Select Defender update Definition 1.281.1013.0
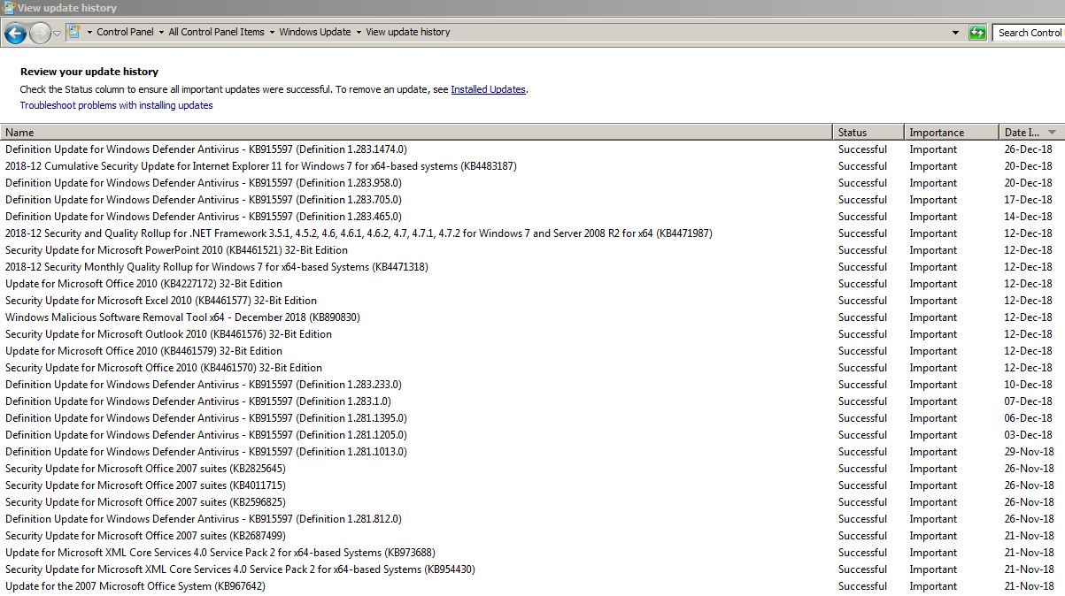The height and width of the screenshot is (596, 1065). [x=531, y=452]
